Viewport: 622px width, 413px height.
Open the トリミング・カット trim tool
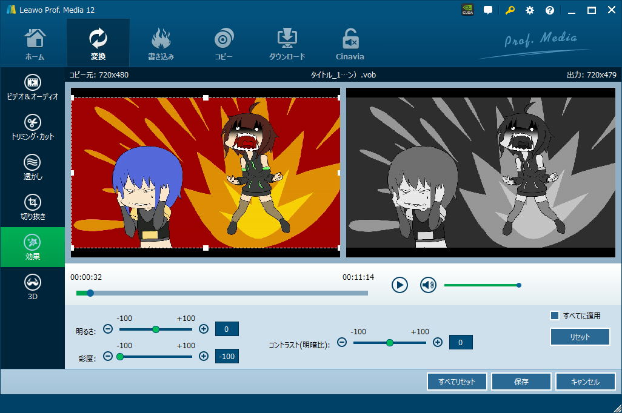coord(33,128)
